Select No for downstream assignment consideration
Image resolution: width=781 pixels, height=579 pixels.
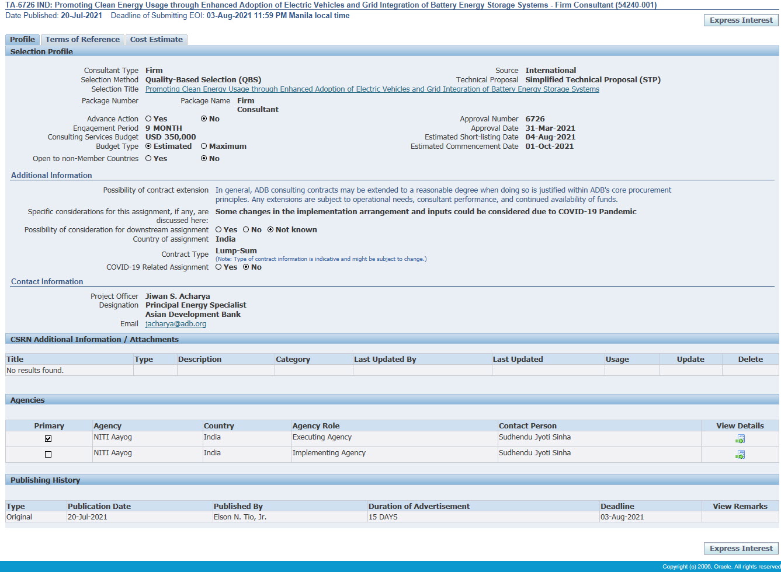click(246, 229)
